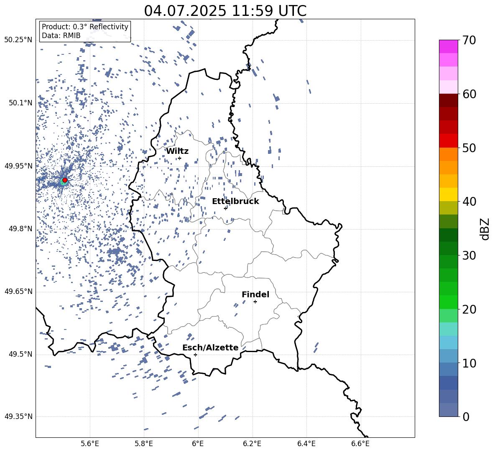Click the colorbar tick value 10
Viewport: 495px width, 452px height.
469,363
